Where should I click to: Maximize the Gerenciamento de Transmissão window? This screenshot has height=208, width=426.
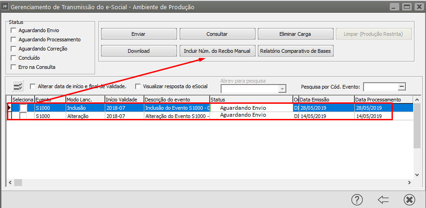[406, 7]
